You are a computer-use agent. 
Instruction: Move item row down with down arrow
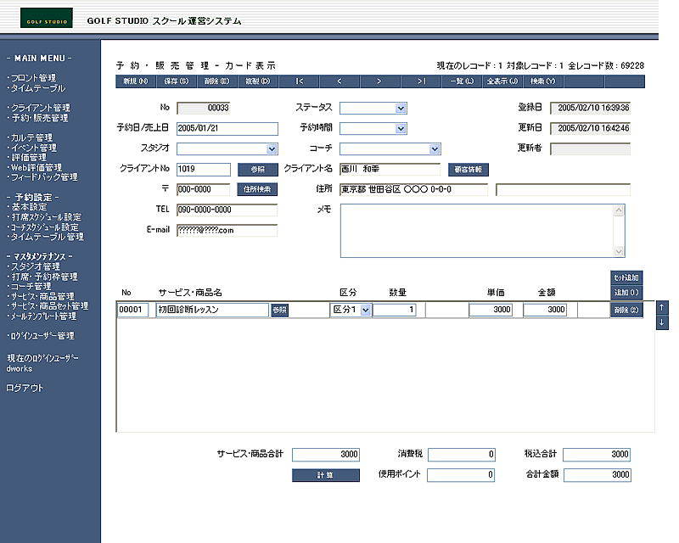click(662, 322)
